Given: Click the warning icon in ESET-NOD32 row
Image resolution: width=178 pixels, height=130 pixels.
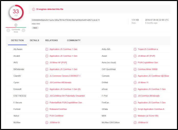Looking at the screenshot, I should 47,96.
